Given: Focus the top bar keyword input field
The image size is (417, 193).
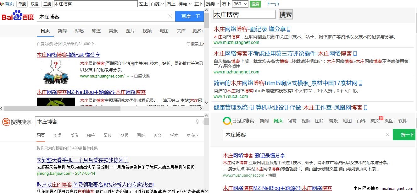Looking at the screenshot, I should click(96, 4).
